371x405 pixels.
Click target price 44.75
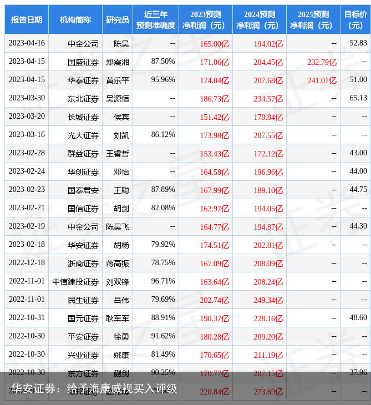coord(358,190)
